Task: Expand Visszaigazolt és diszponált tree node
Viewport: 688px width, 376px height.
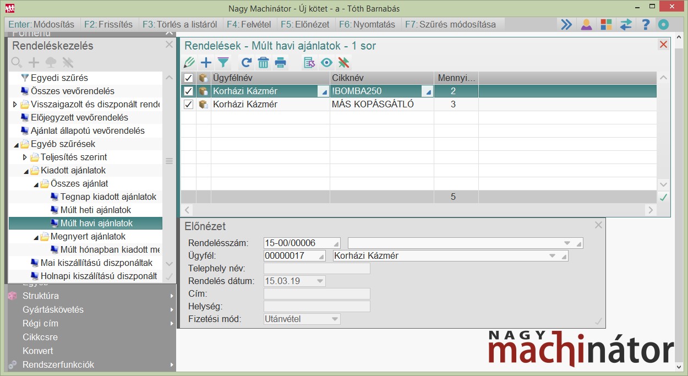Action: click(15, 105)
